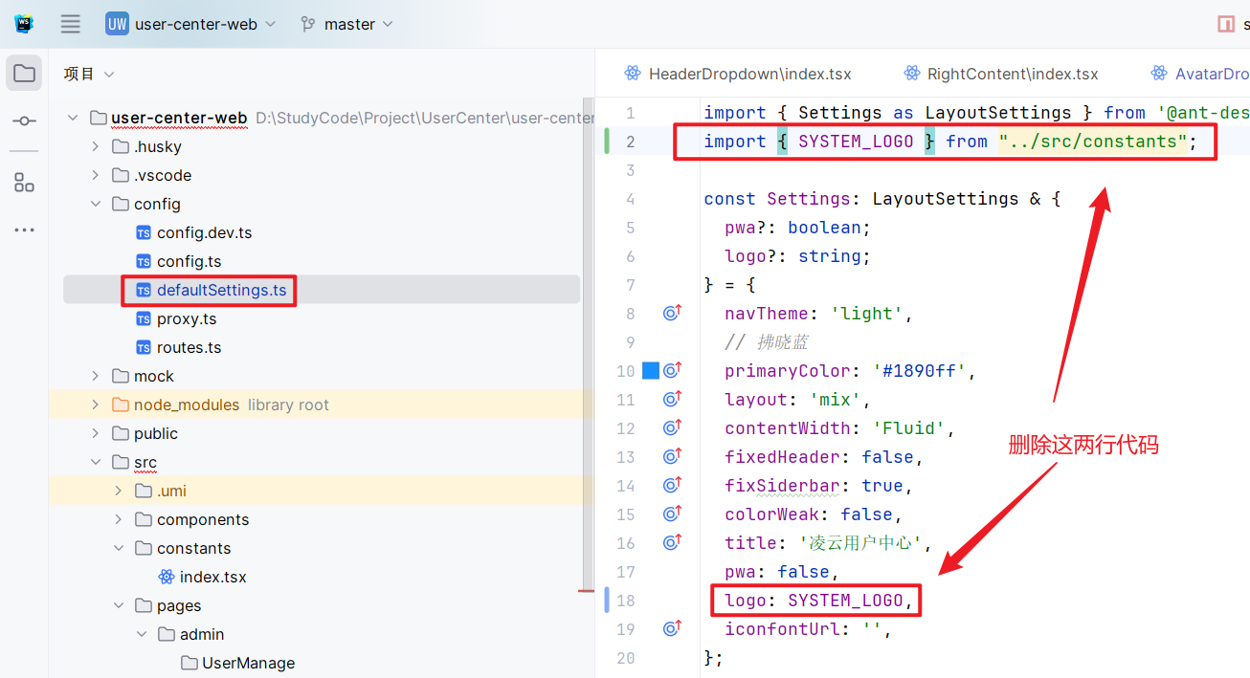Open user-center-web project dropdown
Viewport: 1250px width, 678px height.
[190, 24]
